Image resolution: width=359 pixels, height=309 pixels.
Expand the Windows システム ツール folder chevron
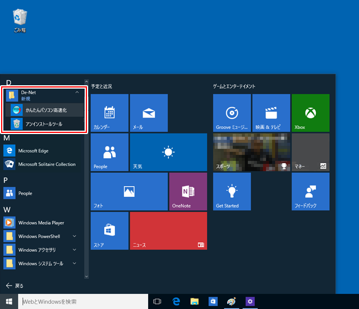coord(75,263)
